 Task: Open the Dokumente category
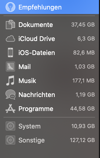coord(50,24)
